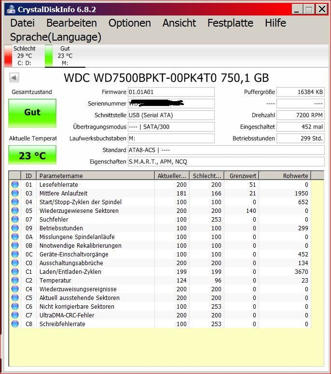Open the Hilfe menu
This screenshot has width=331, height=374.
[276, 23]
